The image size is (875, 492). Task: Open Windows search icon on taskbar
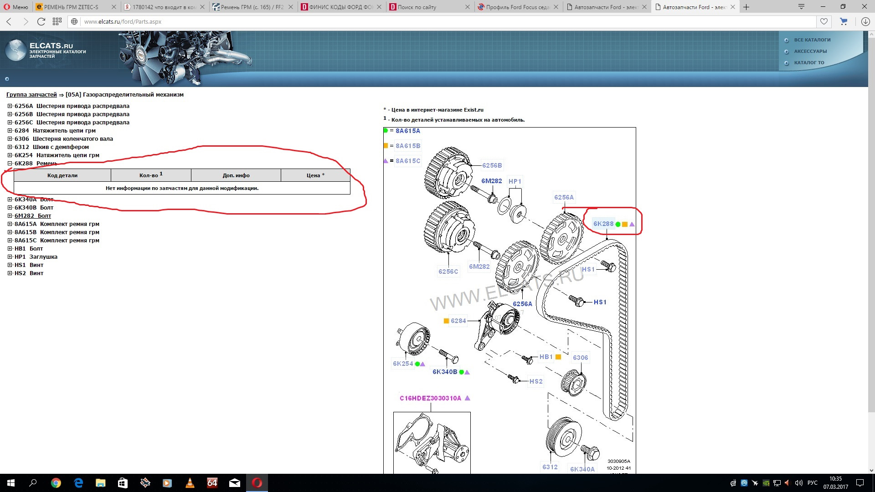[33, 483]
